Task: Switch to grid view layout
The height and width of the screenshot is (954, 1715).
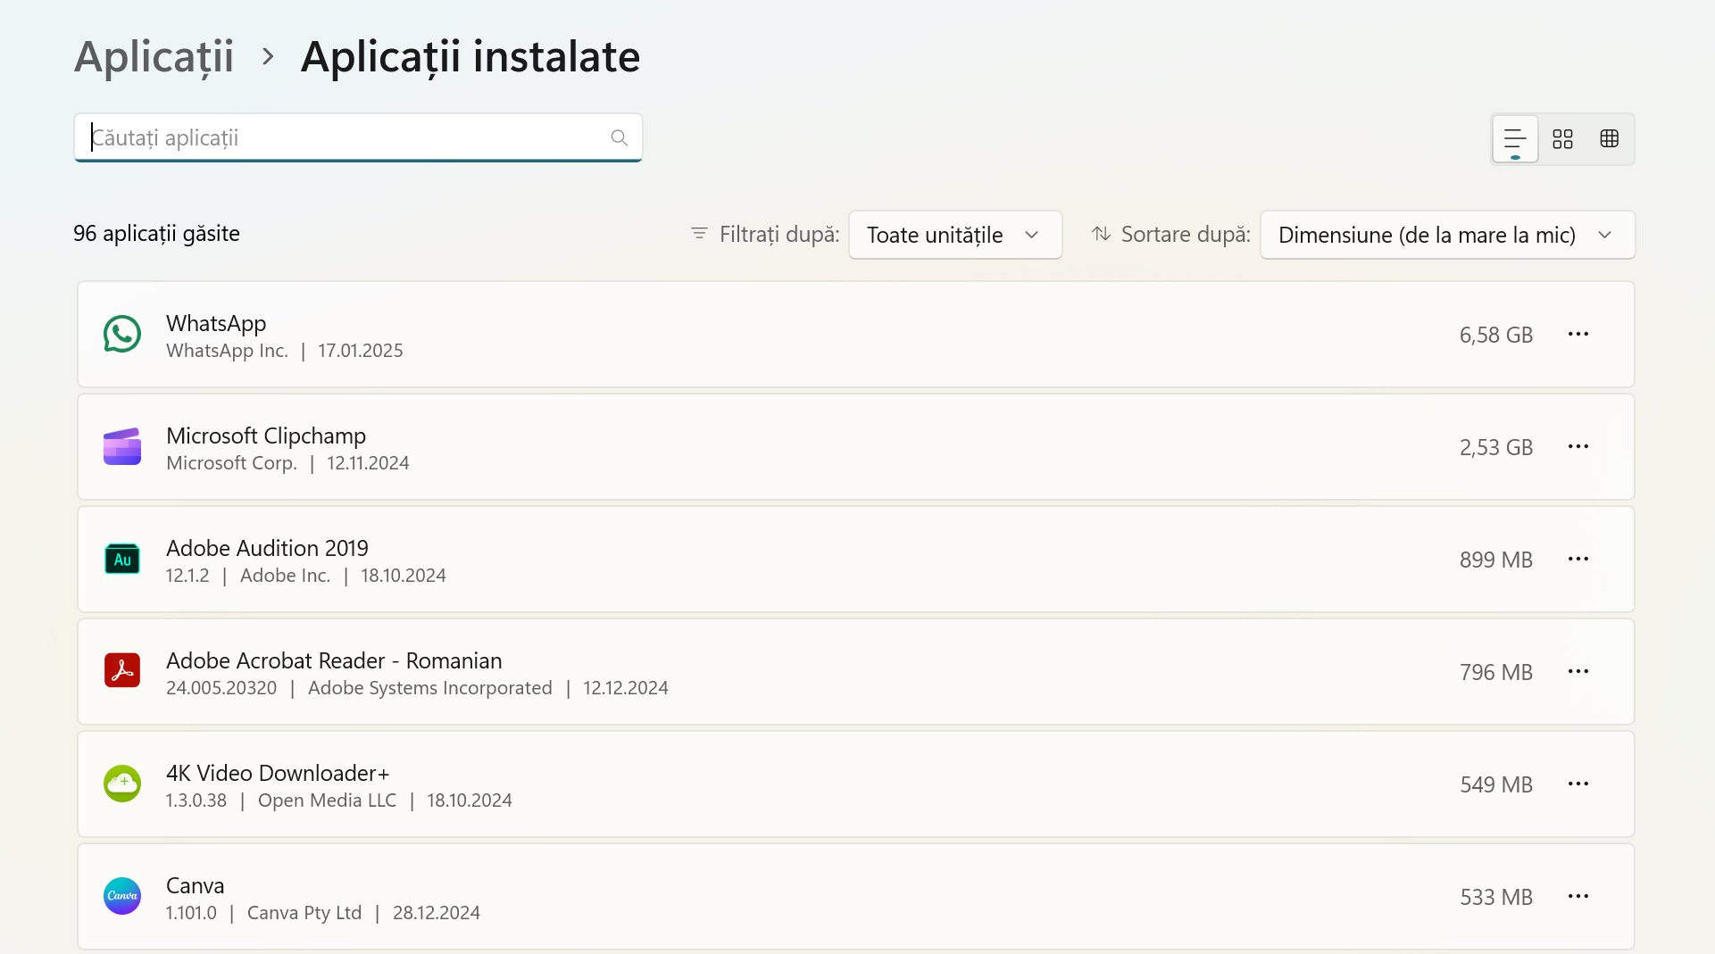Action: click(x=1562, y=139)
